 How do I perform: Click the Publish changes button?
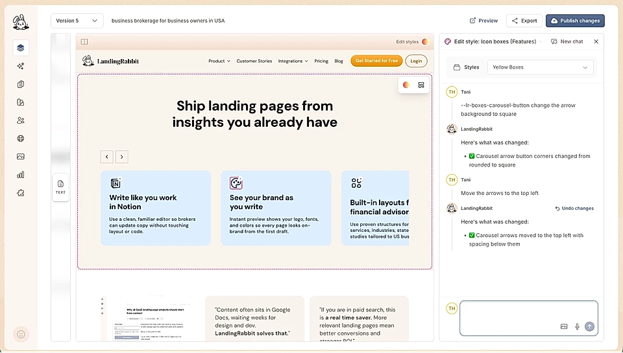point(575,21)
